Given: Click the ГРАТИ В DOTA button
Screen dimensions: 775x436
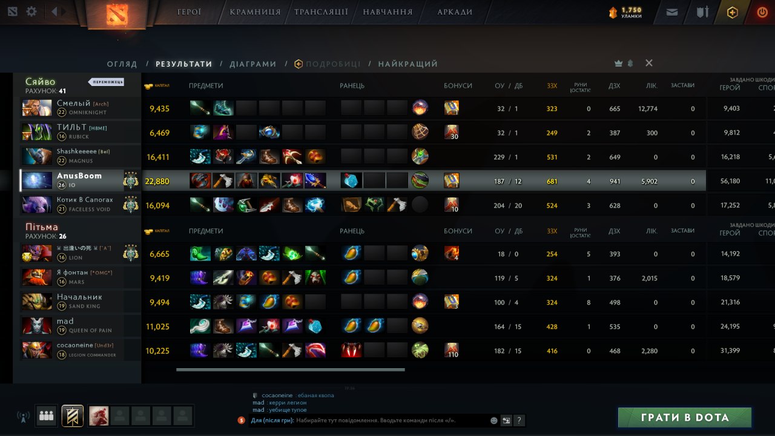Looking at the screenshot, I should 685,417.
